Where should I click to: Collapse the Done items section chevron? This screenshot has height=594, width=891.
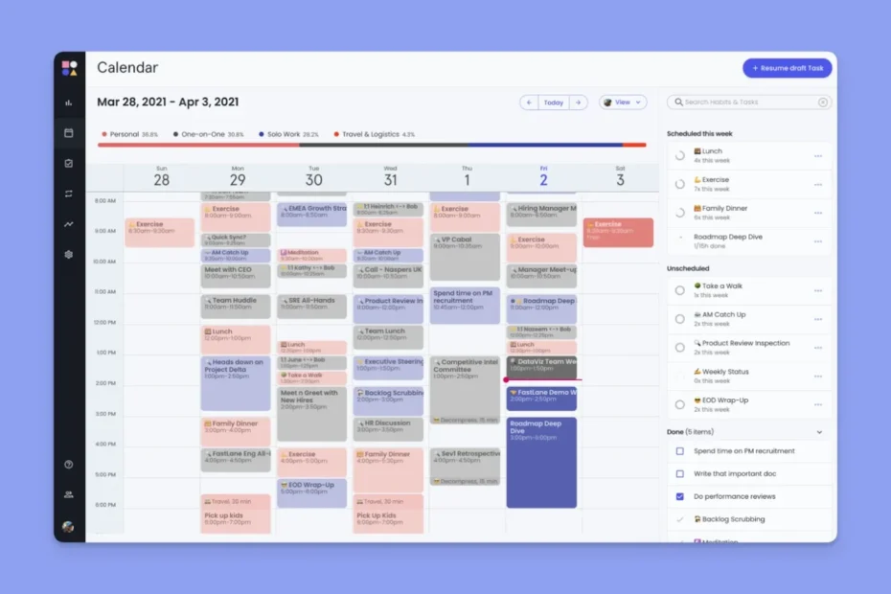(x=818, y=432)
